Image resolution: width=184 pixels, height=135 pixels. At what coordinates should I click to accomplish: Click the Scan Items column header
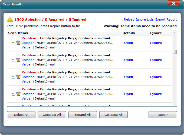(x=61, y=33)
